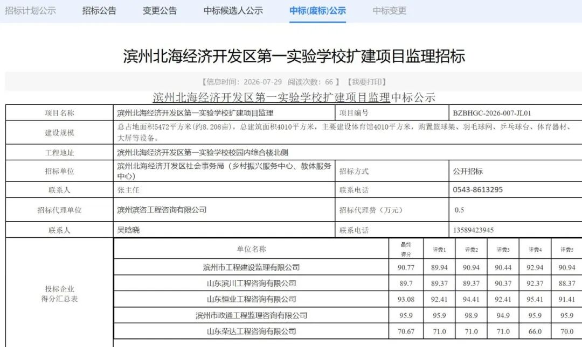Image resolution: width=582 pixels, height=347 pixels.
Task: Open the 招标计划公示 tab
Action: [30, 10]
